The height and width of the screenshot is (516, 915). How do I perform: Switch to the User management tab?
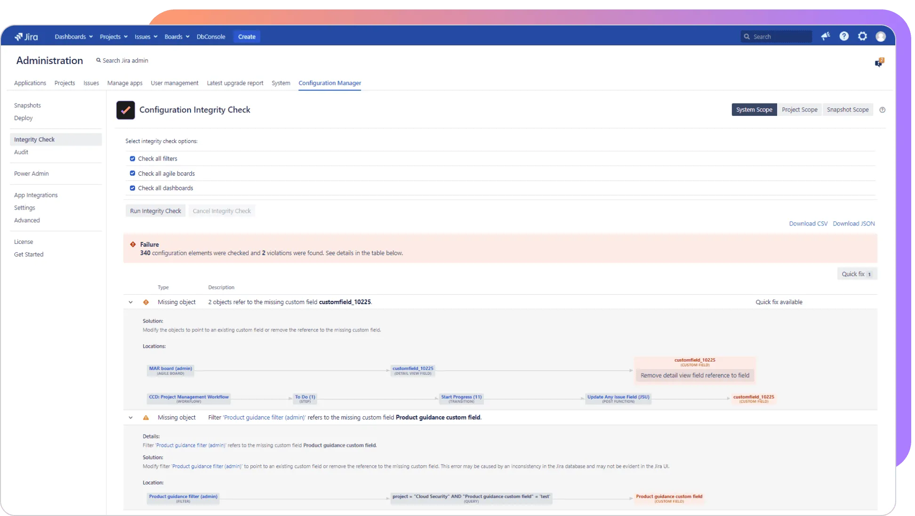pyautogui.click(x=174, y=83)
